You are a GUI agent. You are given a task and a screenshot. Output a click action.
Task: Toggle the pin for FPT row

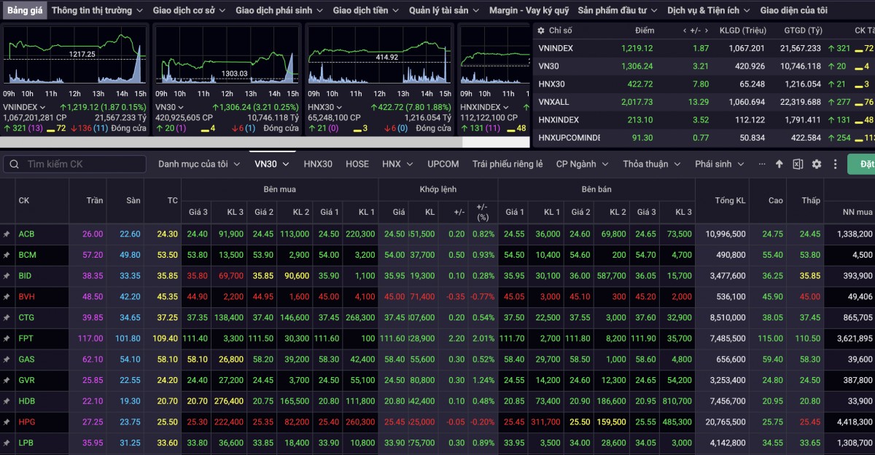[7, 339]
